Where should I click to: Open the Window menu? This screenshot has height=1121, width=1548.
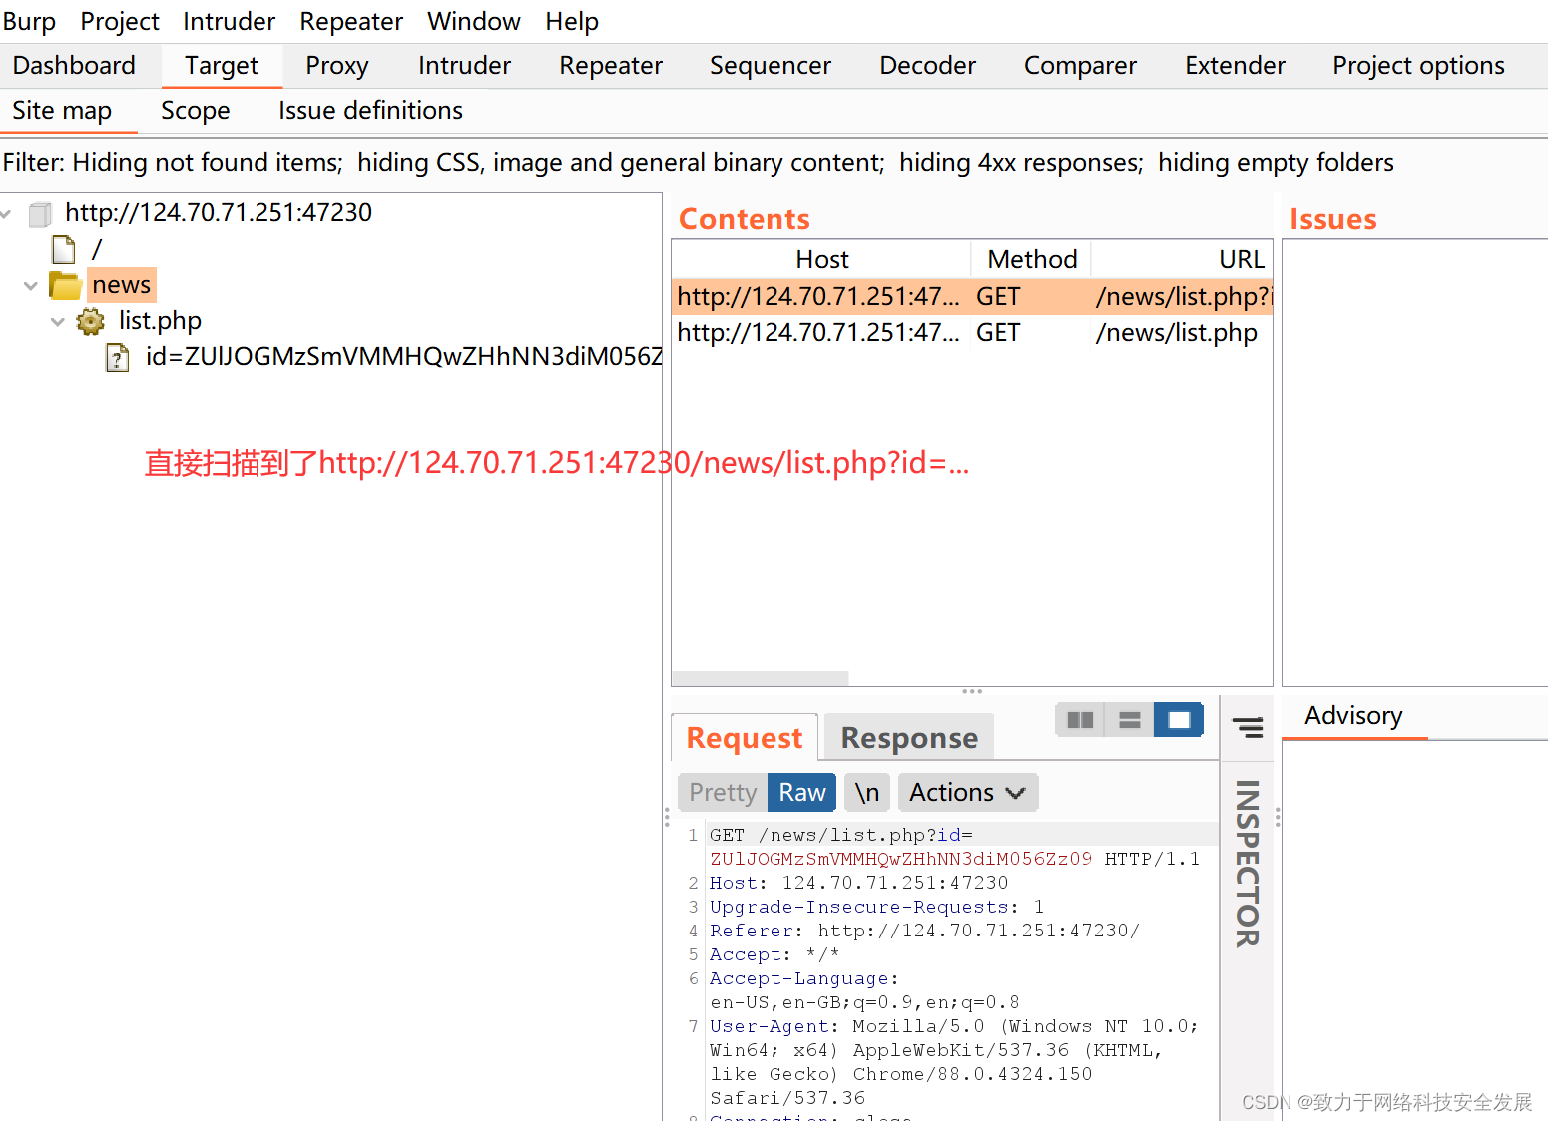[x=474, y=21]
